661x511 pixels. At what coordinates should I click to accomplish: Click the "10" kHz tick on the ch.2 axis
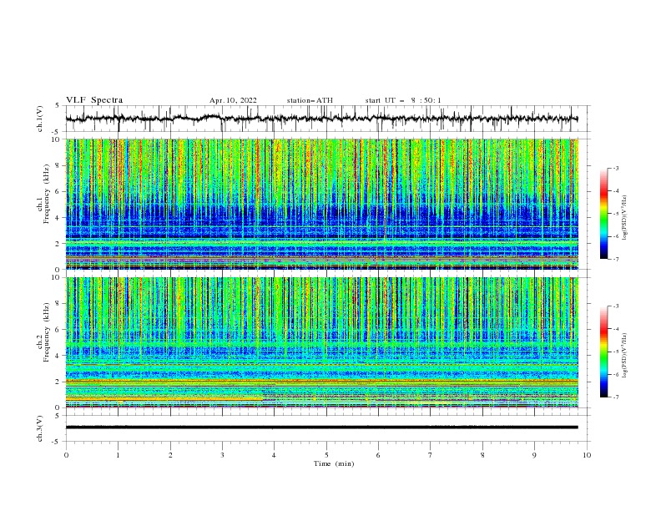(57, 277)
